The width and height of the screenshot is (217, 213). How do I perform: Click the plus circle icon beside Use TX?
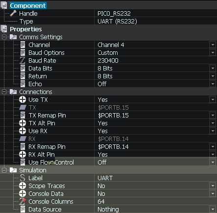[x=23, y=99]
